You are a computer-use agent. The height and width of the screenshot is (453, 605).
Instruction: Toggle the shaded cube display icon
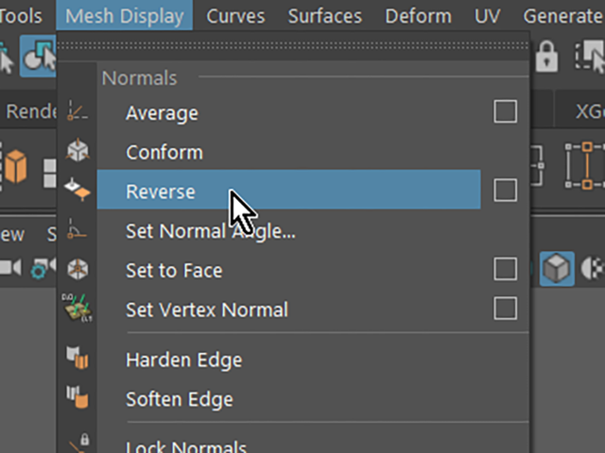click(557, 268)
